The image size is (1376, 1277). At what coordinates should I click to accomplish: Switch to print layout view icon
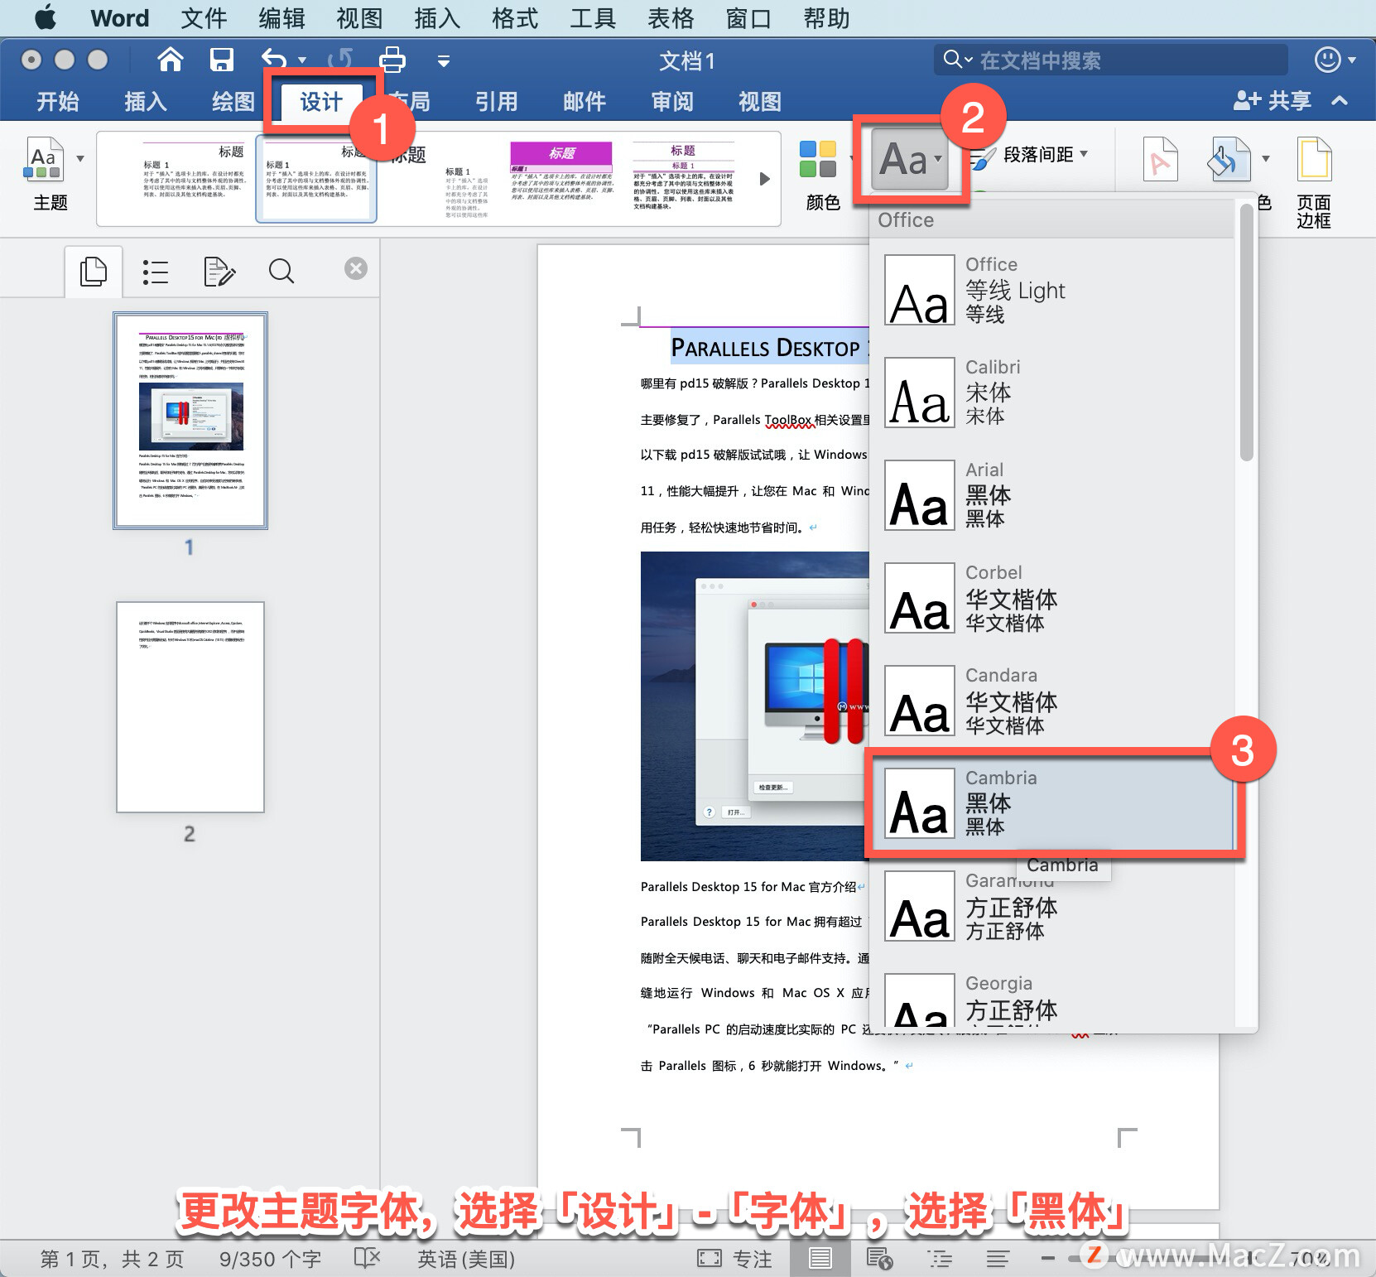click(820, 1259)
